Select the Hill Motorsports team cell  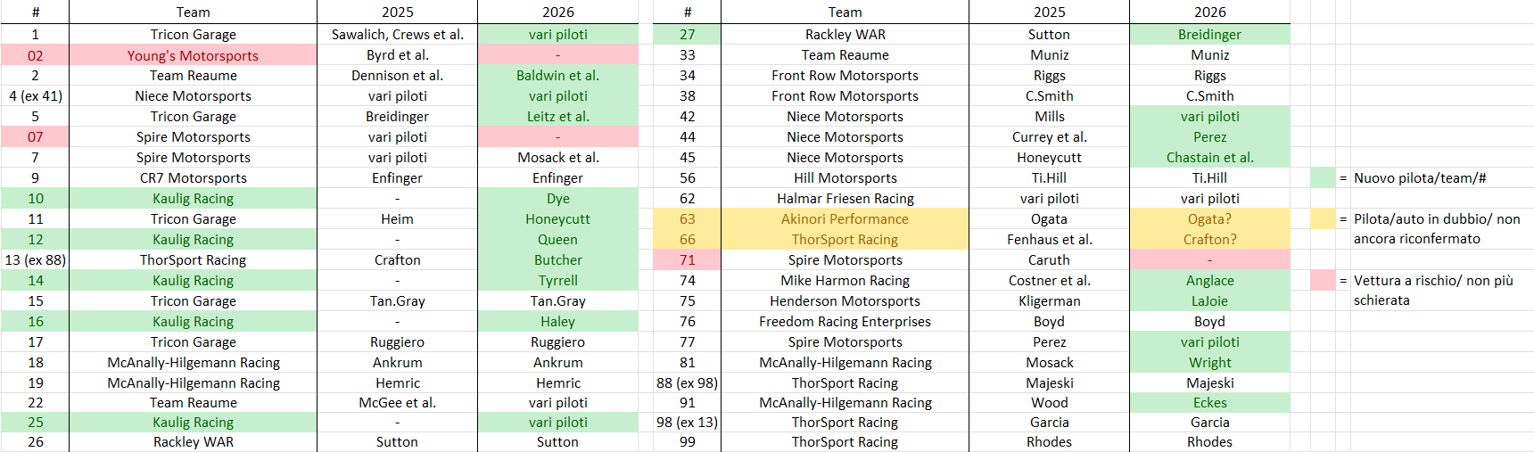tap(845, 178)
